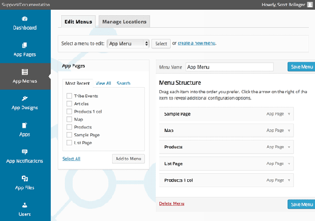Click the top Save Menu button
Screen dimensions: 315x221
coord(302,67)
